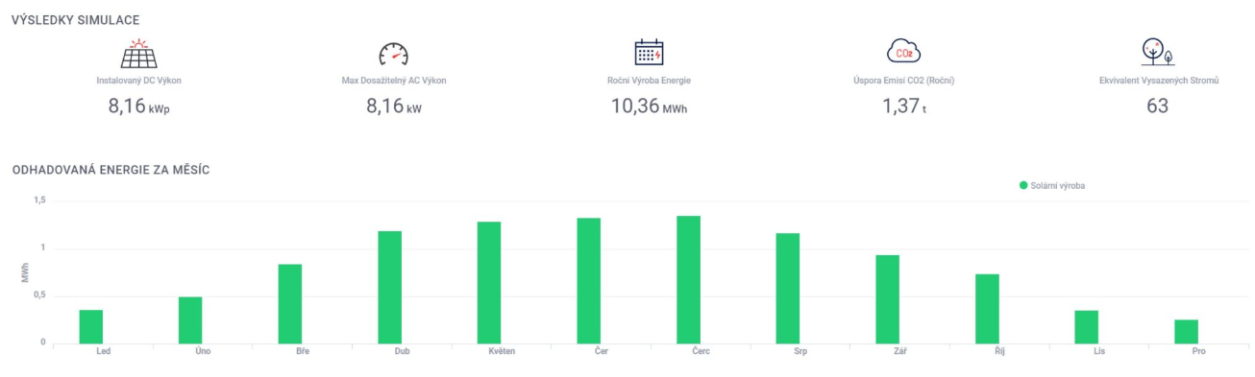Click the 0,5 y-axis tick label
The image size is (1255, 377).
point(39,295)
